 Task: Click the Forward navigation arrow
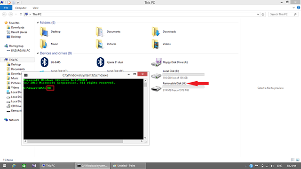tap(10, 15)
